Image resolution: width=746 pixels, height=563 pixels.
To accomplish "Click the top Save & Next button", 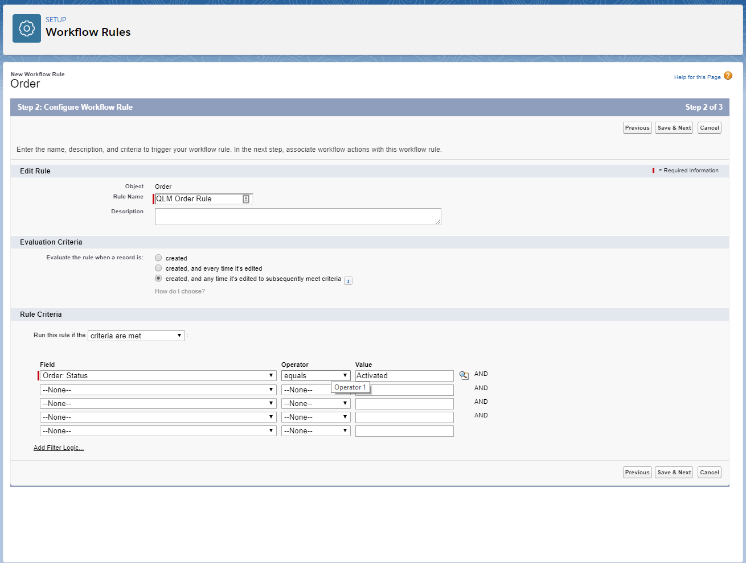I will pyautogui.click(x=674, y=128).
